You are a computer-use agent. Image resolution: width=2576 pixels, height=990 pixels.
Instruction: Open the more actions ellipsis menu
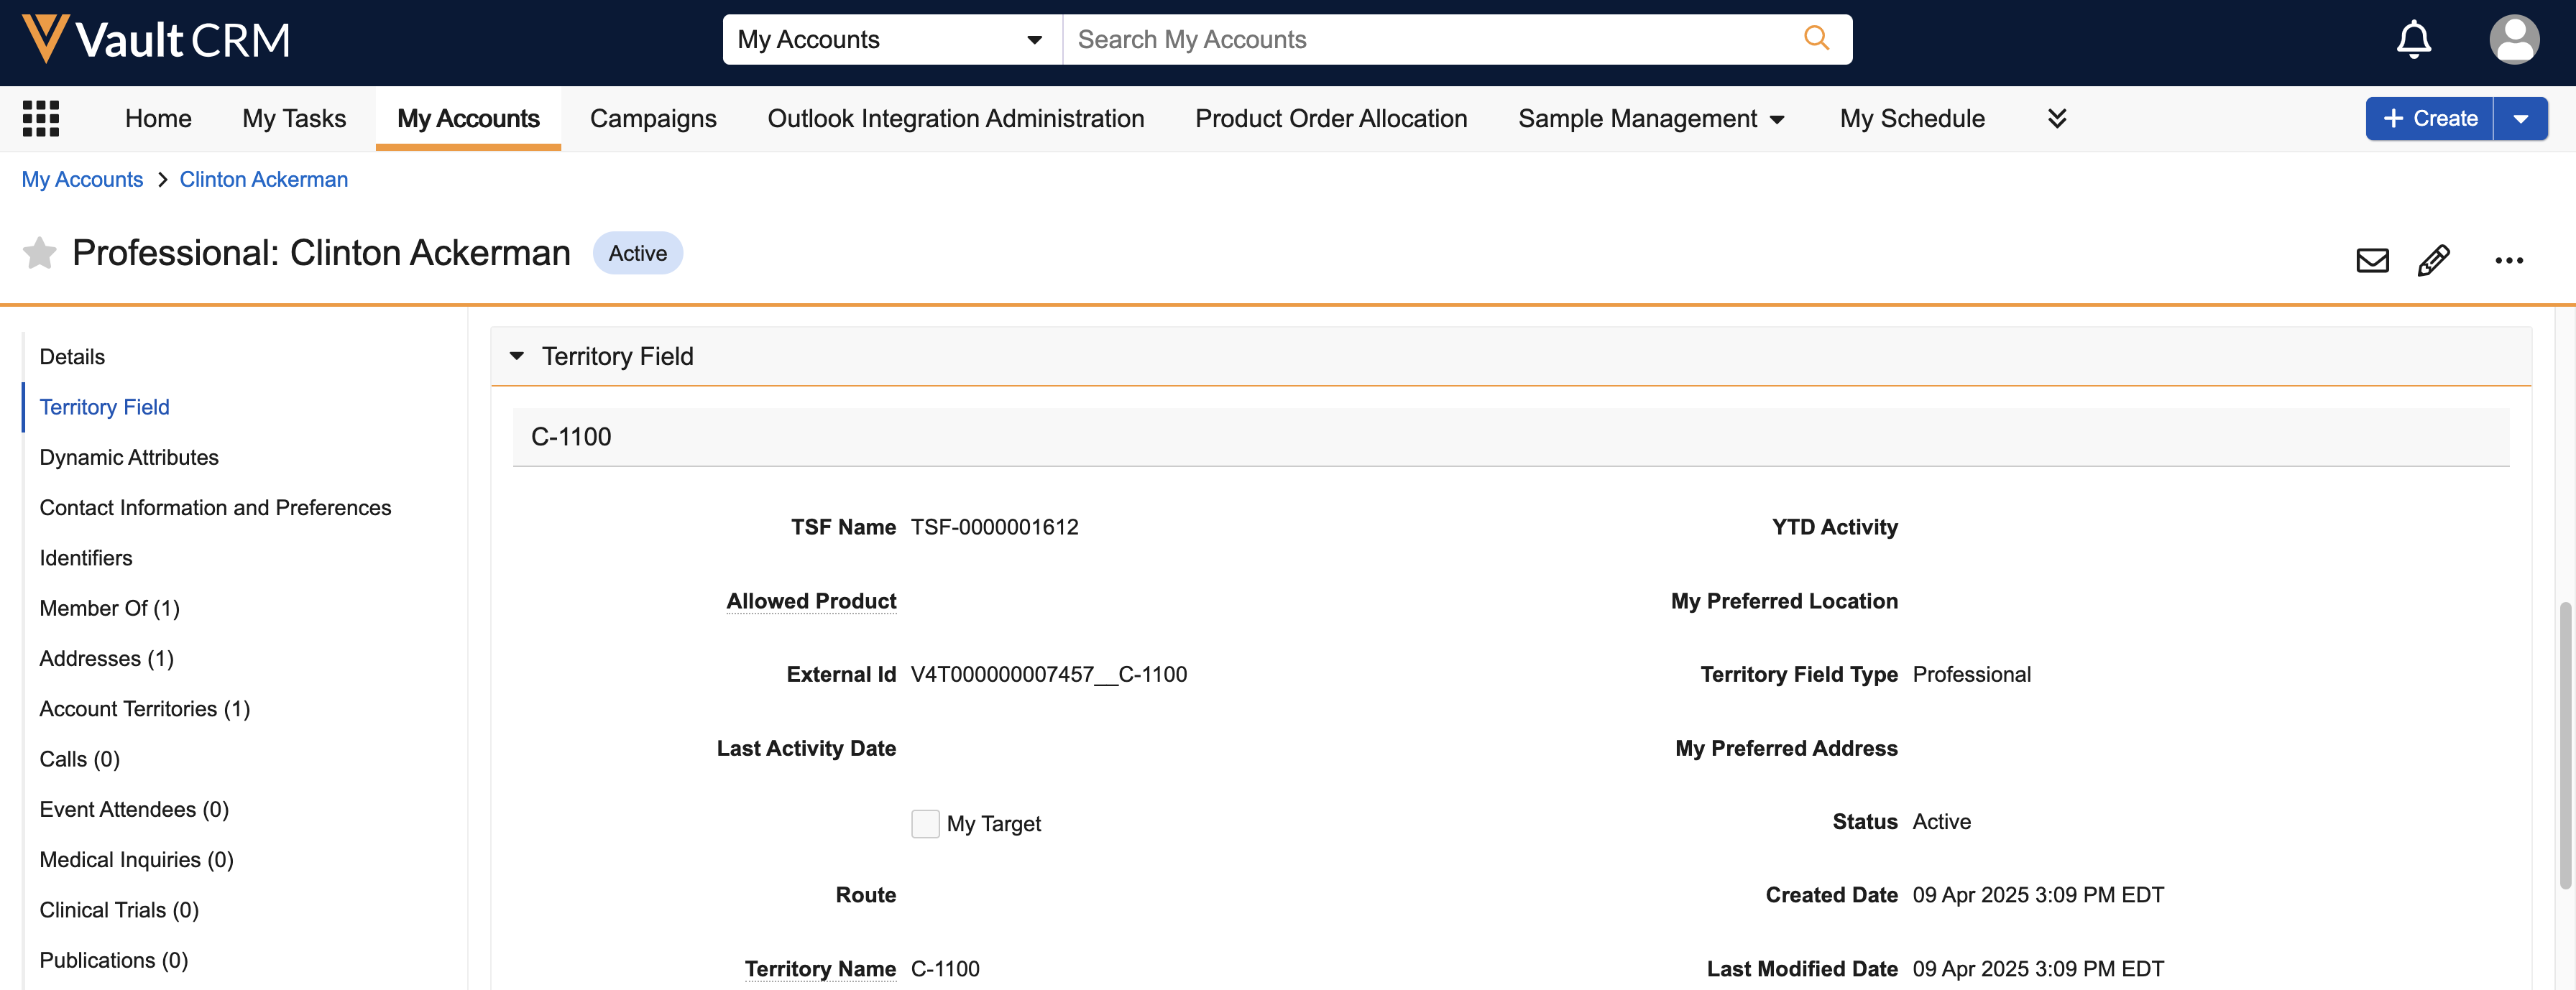(2508, 260)
